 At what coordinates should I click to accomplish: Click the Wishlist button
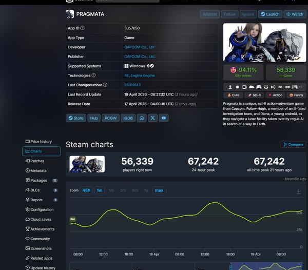point(210,14)
